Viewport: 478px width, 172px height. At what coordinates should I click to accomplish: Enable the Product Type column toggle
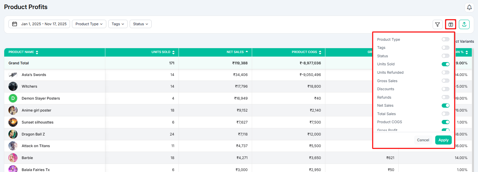[445, 39]
